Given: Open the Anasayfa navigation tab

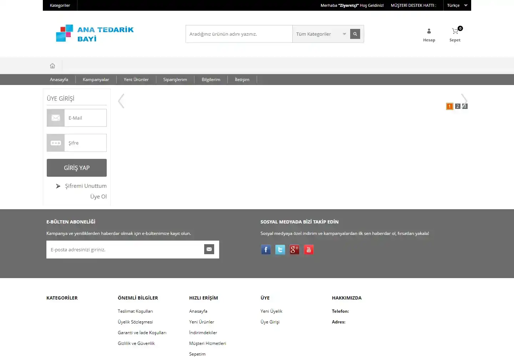Looking at the screenshot, I should (x=59, y=80).
